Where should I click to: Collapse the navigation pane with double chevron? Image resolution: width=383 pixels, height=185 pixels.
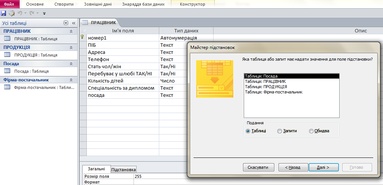(73, 23)
